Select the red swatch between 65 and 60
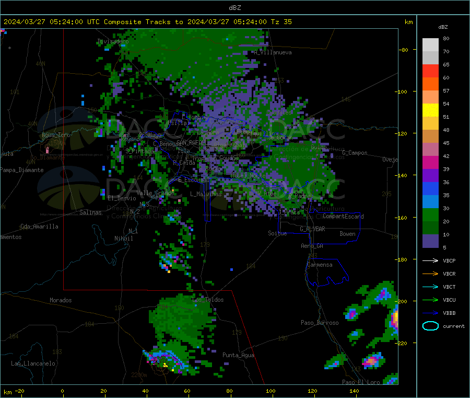Viewport: 470px width, 398px height. click(430, 71)
